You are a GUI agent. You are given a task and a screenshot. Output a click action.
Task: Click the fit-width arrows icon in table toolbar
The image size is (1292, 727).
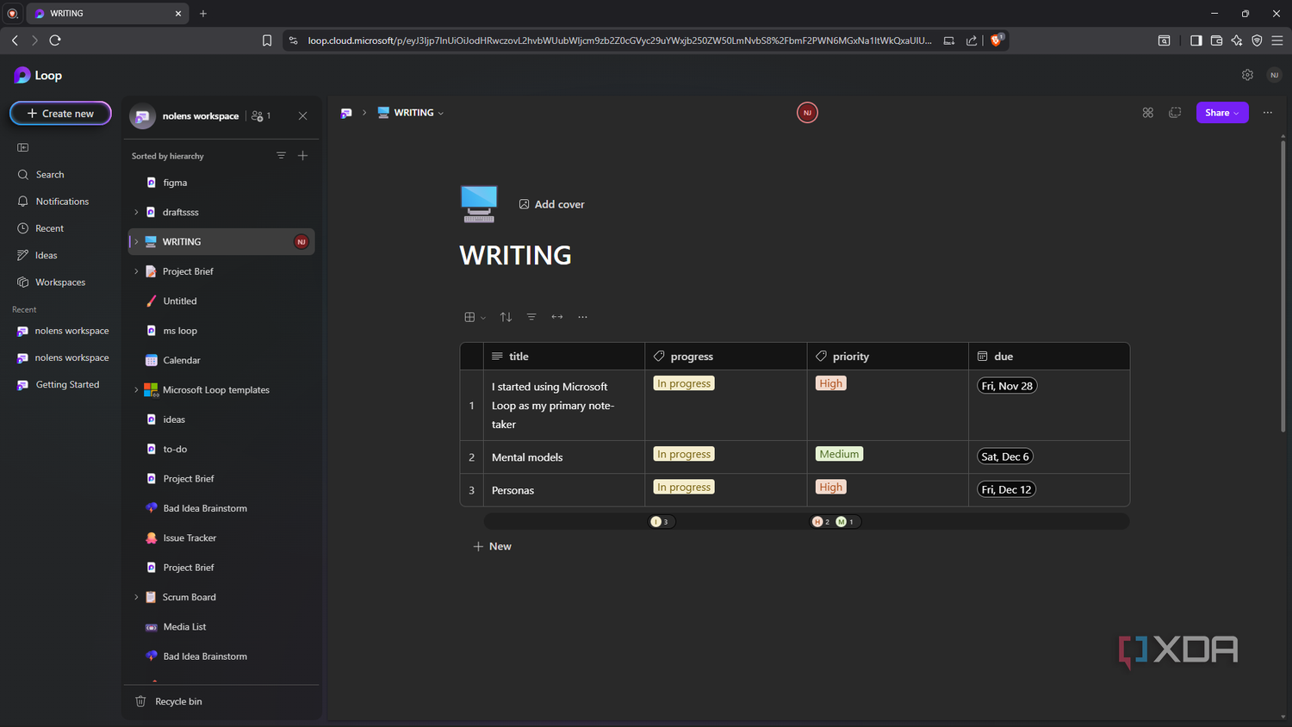click(x=557, y=317)
